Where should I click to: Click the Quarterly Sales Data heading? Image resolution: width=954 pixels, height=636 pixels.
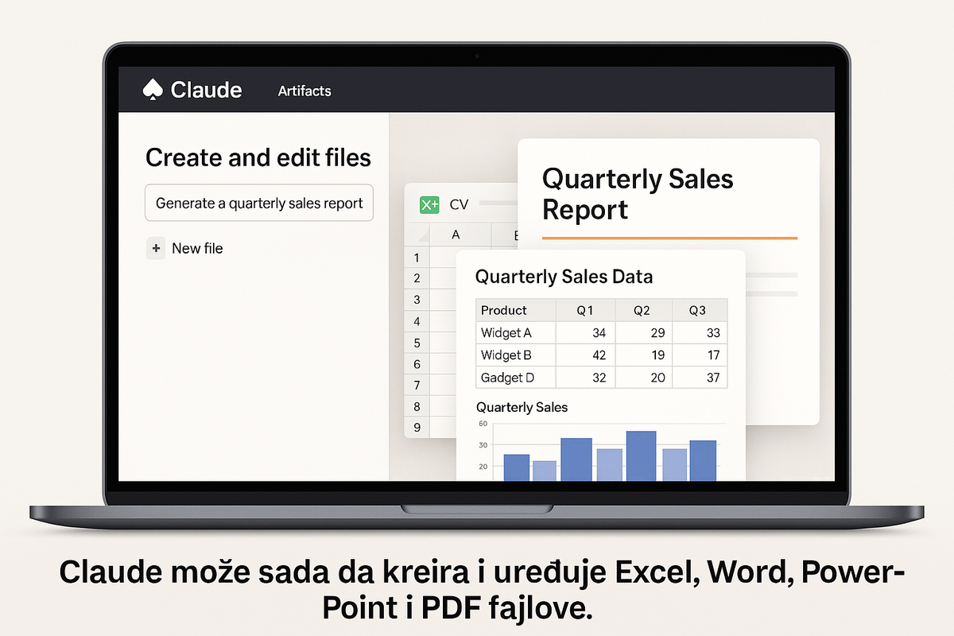coord(564,277)
